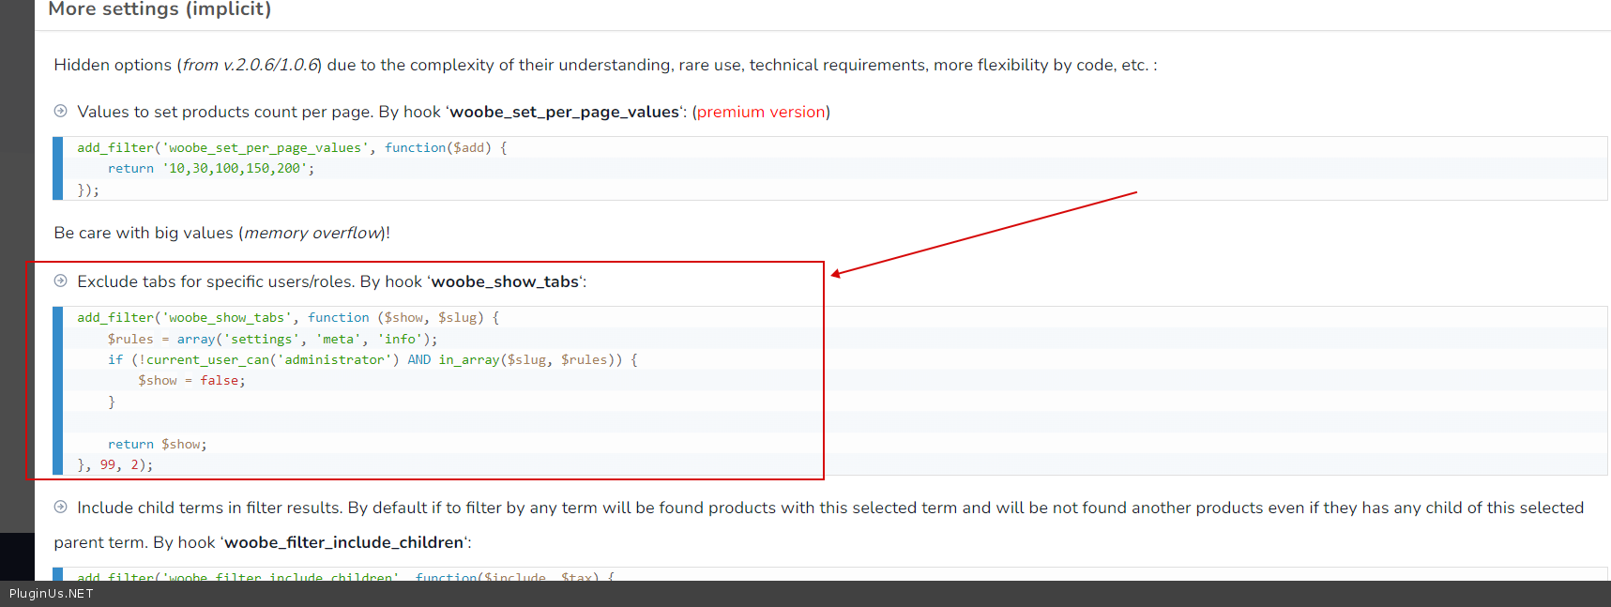Click the PluginUs.NET label in bottom bar
This screenshot has width=1611, height=607.
pos(52,594)
